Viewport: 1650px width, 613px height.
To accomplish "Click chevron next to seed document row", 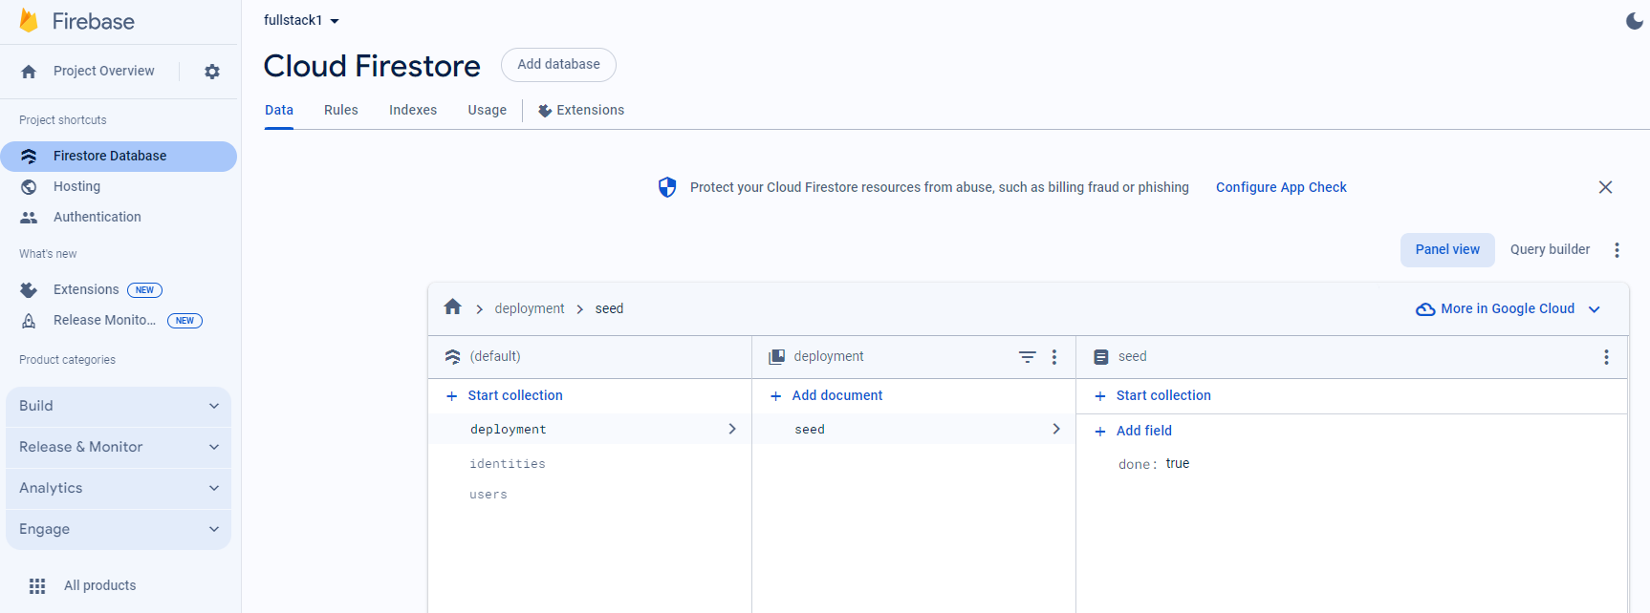I will 1056,430.
